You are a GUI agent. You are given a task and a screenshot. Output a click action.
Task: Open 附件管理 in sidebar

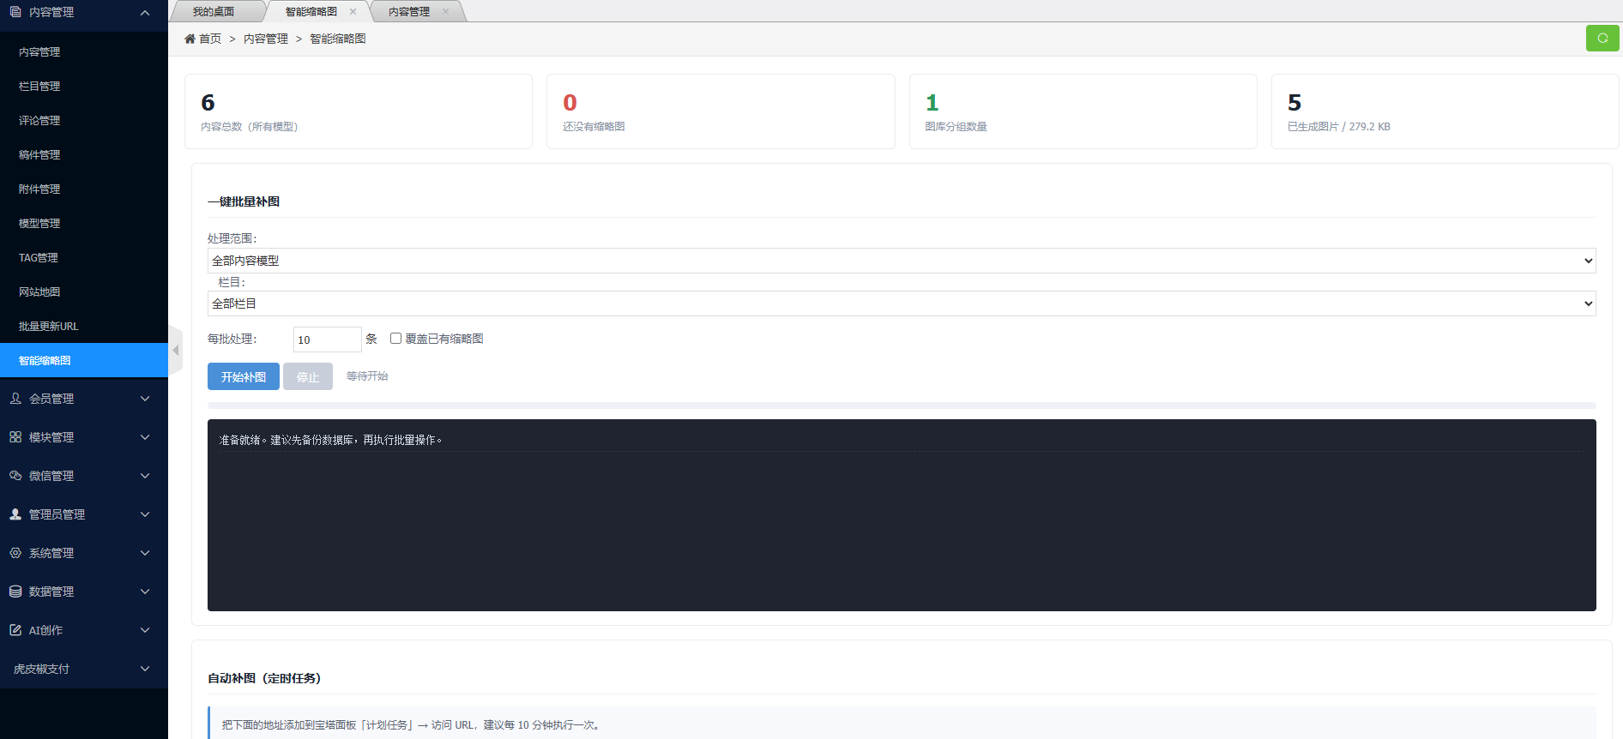[x=84, y=189]
